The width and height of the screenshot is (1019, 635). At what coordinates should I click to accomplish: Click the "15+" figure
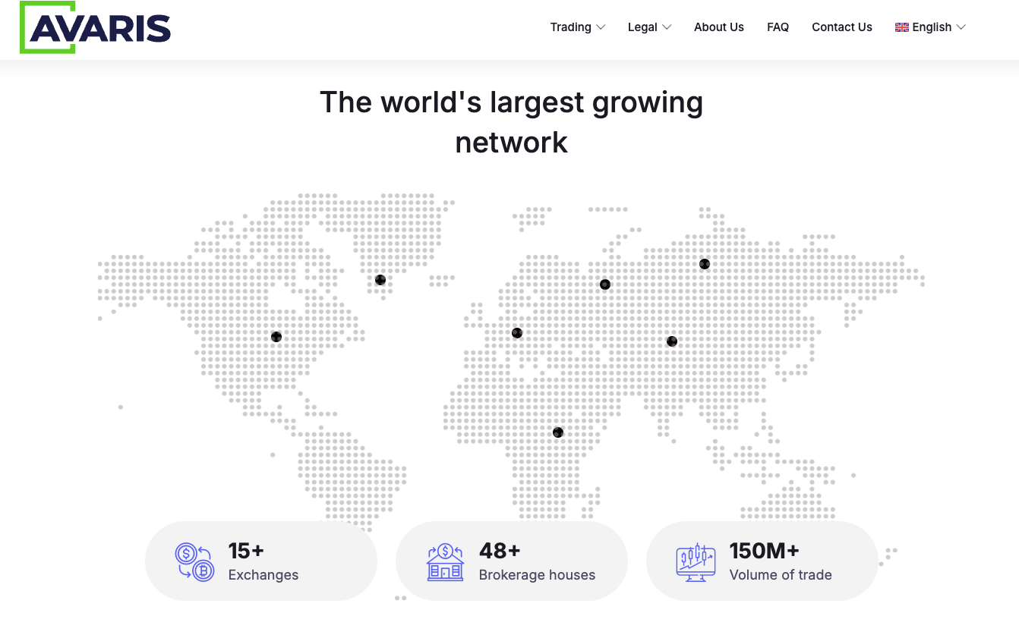[246, 550]
